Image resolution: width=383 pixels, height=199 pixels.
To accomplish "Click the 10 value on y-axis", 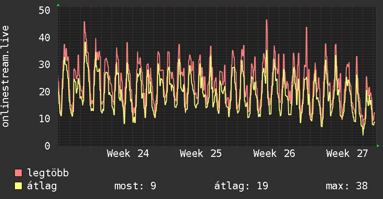I will coord(44,119).
